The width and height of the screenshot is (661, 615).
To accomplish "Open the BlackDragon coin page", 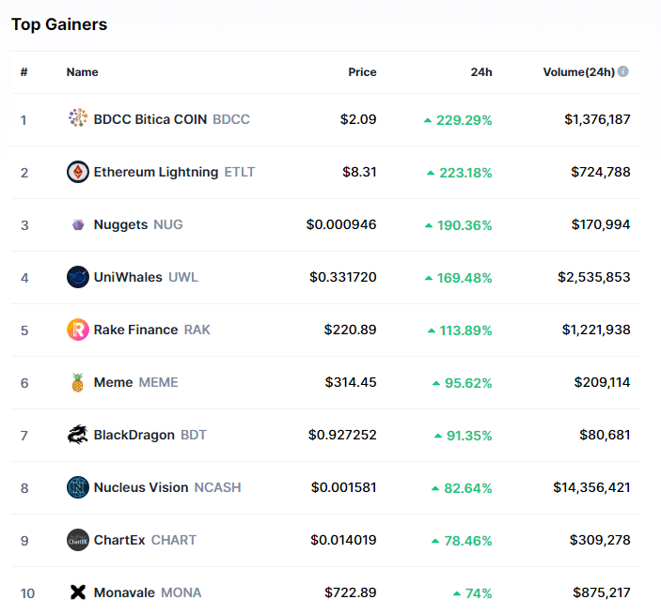I will [134, 435].
